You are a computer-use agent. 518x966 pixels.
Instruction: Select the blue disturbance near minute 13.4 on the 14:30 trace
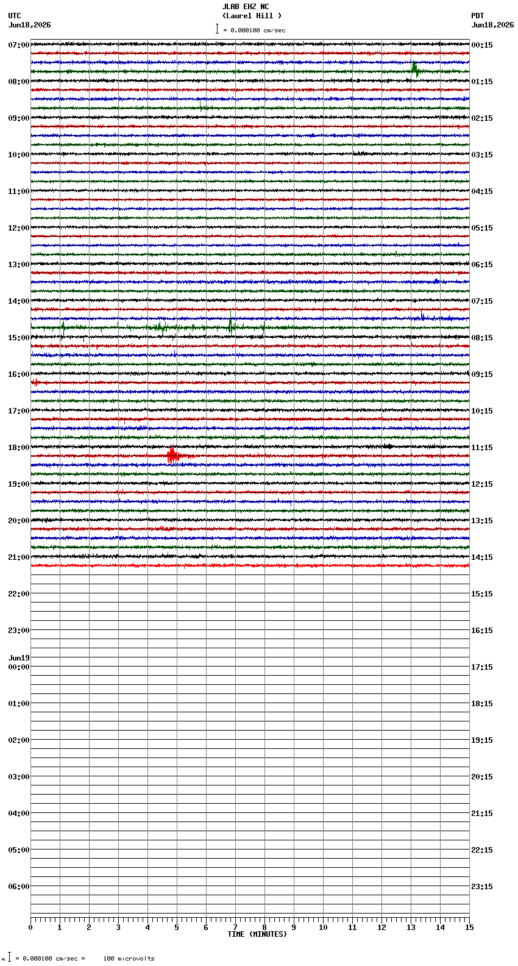pos(423,317)
